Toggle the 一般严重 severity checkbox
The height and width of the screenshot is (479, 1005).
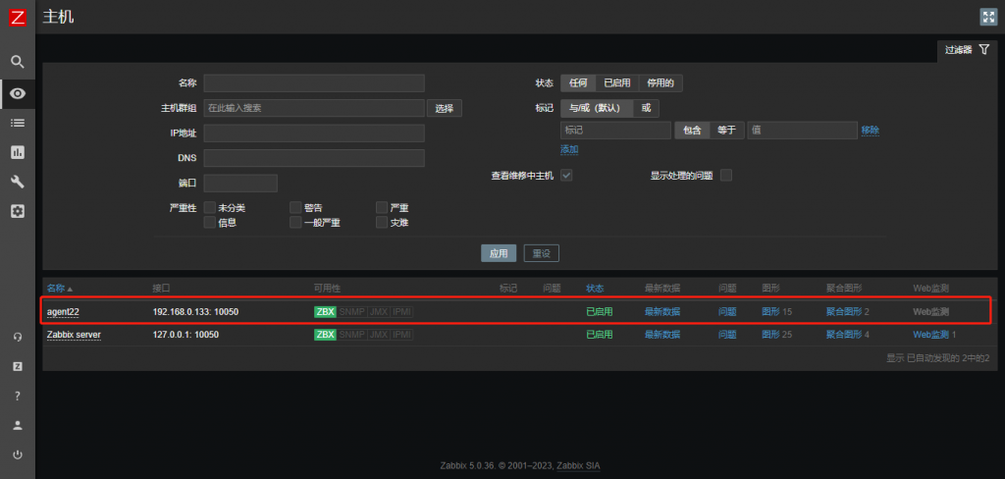(x=295, y=223)
